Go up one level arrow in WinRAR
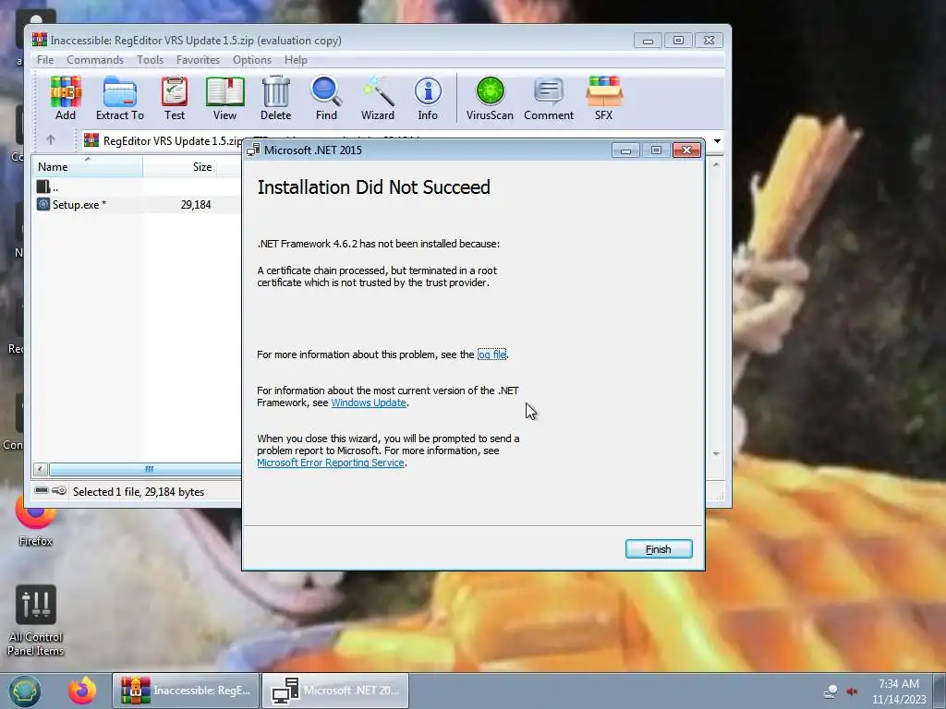Image resolution: width=946 pixels, height=709 pixels. [x=51, y=140]
